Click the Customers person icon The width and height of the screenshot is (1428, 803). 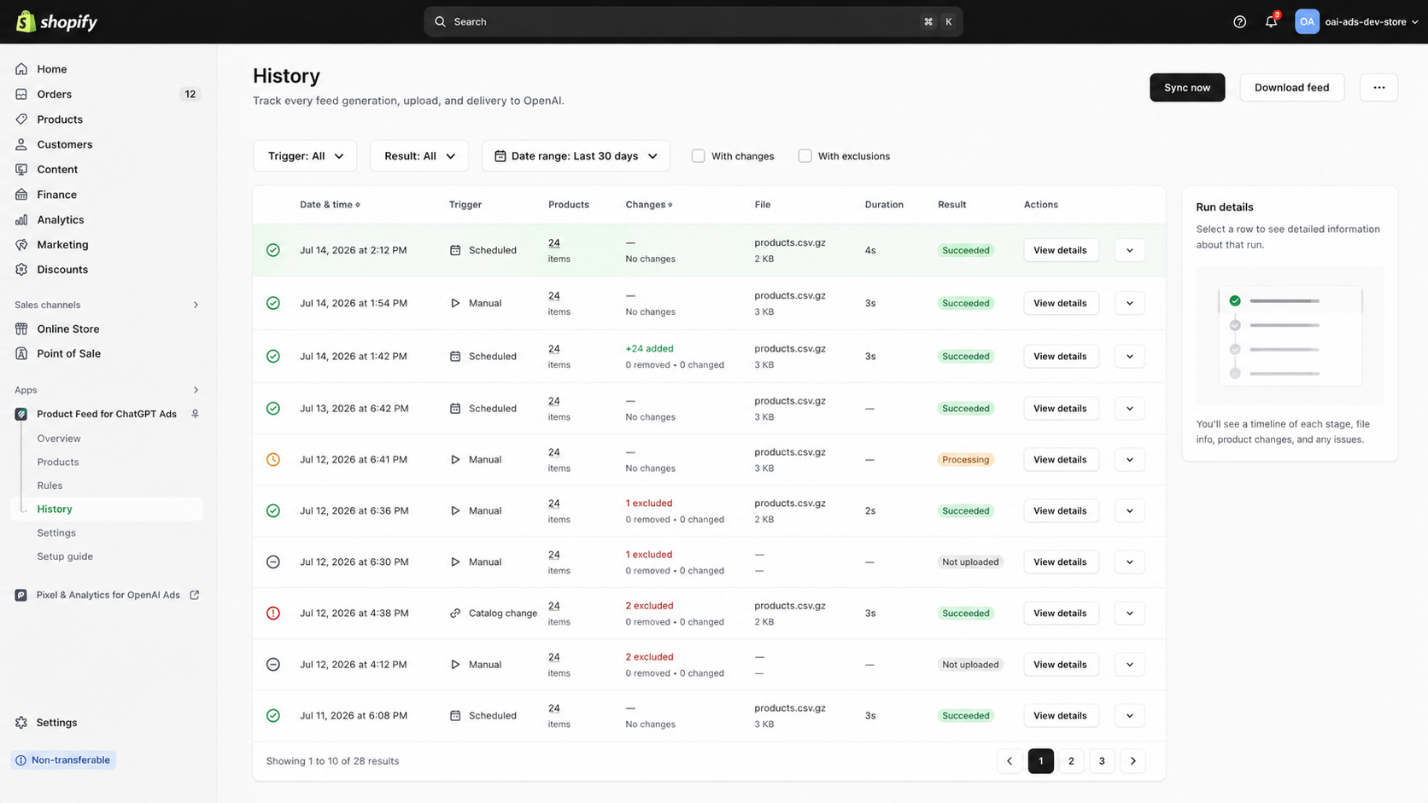(x=21, y=144)
